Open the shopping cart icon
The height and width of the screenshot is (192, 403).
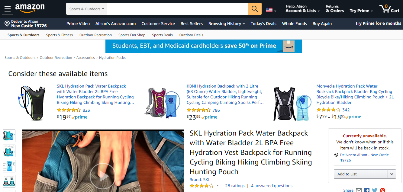[390, 9]
